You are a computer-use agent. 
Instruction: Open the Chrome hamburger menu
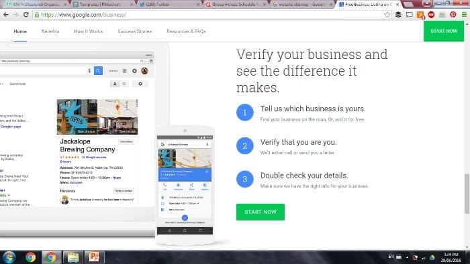(x=464, y=15)
